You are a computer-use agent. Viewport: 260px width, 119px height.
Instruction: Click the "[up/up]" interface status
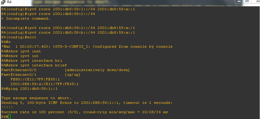pyautogui.click(x=72, y=75)
